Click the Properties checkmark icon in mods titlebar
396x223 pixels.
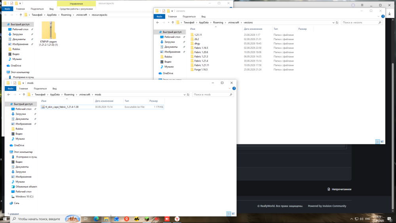pyautogui.click(x=15, y=83)
